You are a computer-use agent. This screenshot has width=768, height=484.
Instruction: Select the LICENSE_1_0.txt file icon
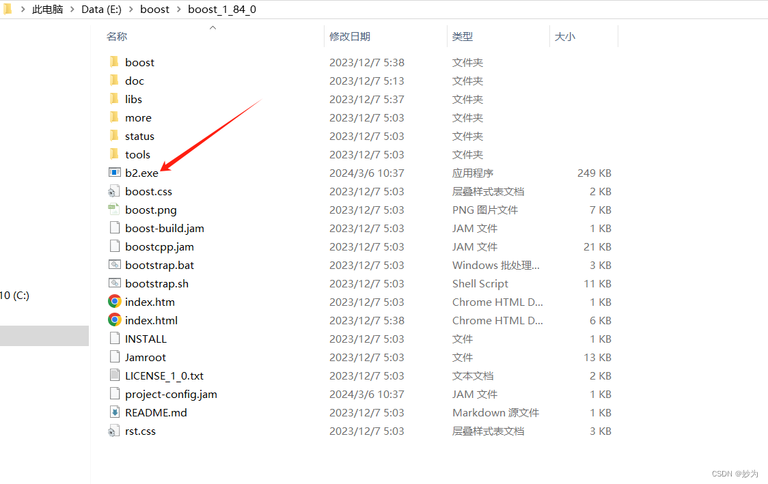[x=115, y=375]
